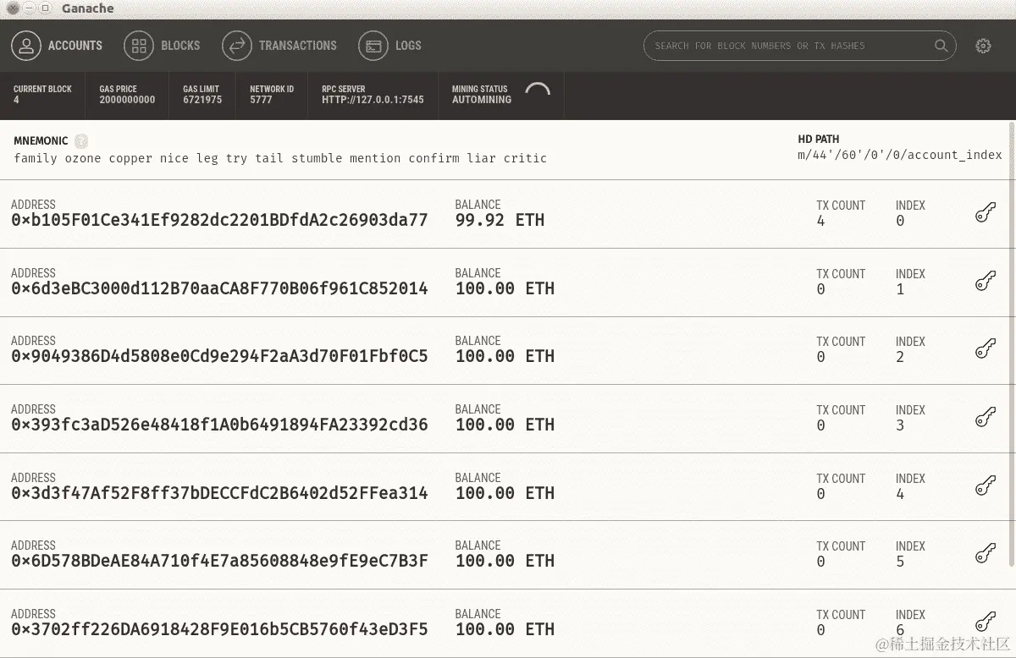Click the Network ID 5777 value
Image resolution: width=1016 pixels, height=658 pixels.
point(261,100)
